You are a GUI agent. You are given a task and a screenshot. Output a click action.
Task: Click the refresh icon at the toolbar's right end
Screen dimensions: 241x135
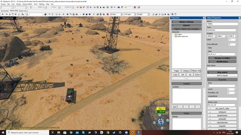pos(175,14)
